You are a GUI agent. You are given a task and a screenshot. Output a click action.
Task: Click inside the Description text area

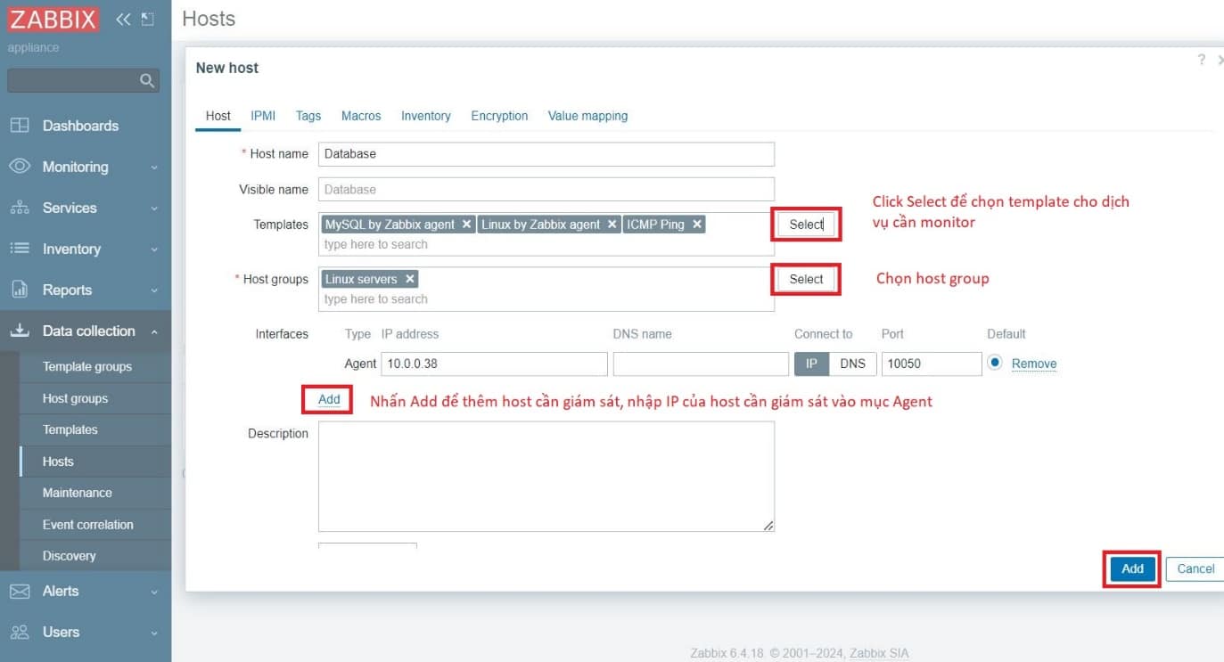point(546,477)
